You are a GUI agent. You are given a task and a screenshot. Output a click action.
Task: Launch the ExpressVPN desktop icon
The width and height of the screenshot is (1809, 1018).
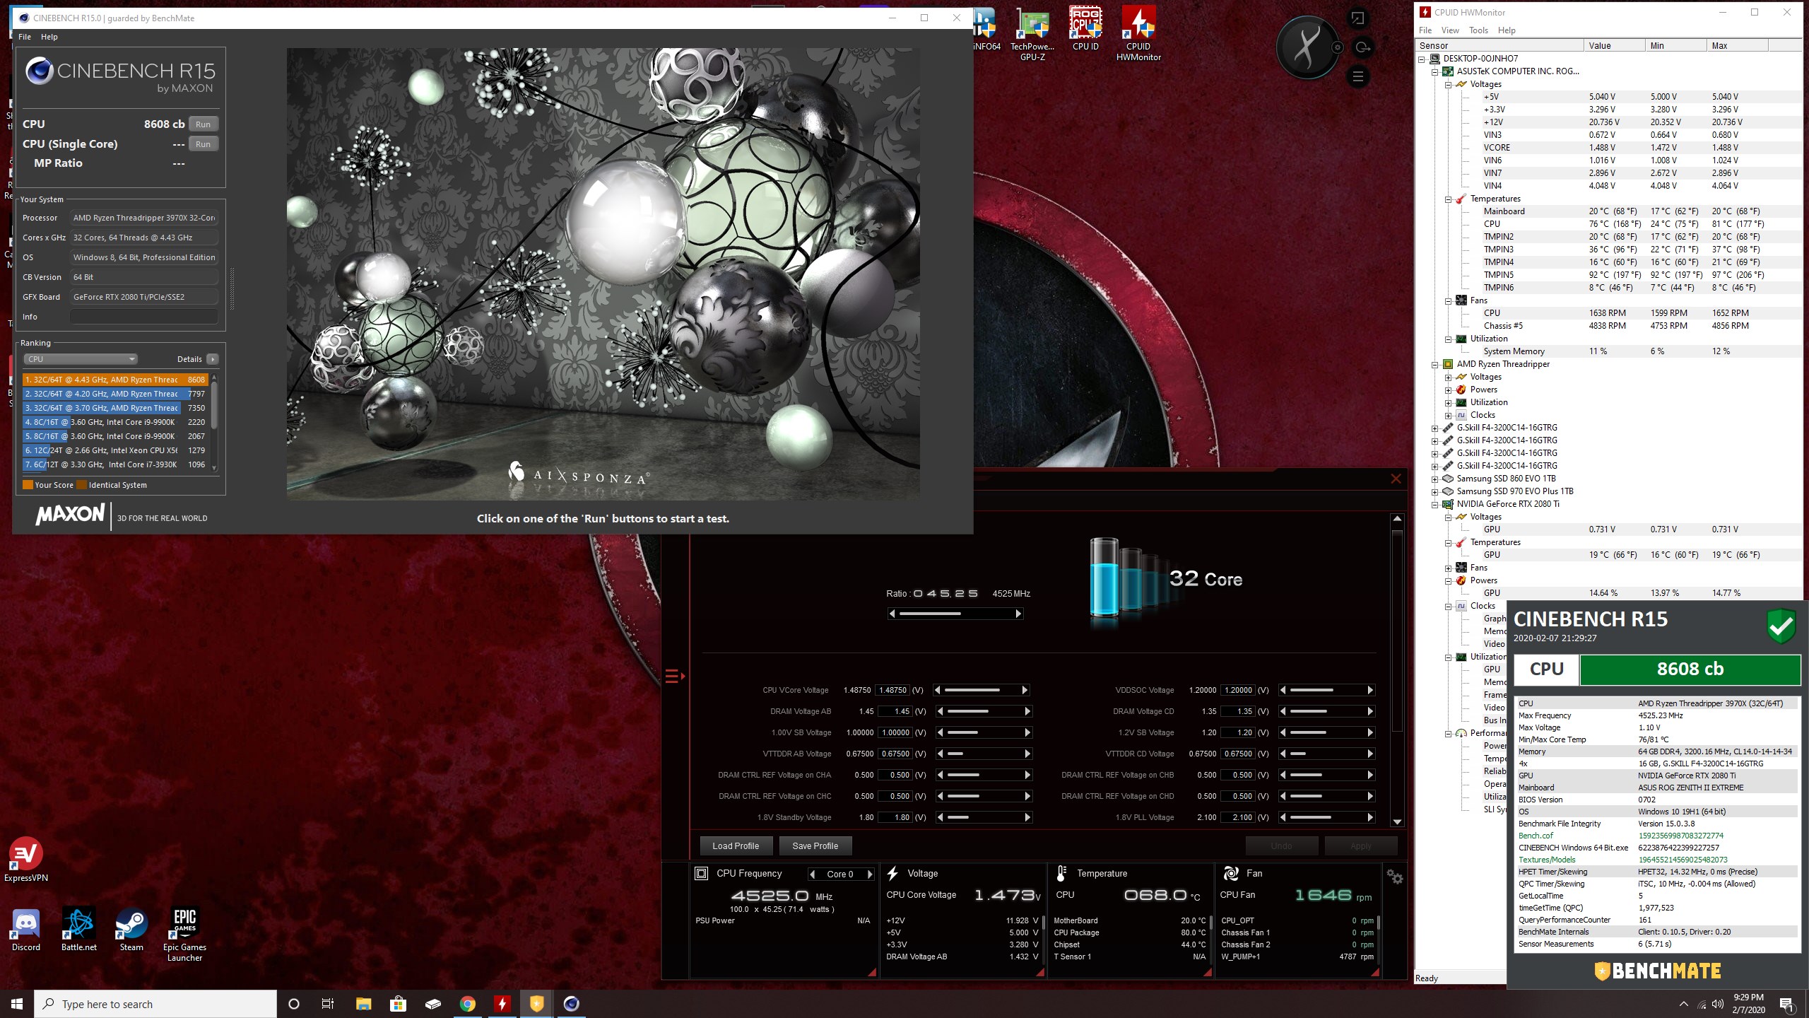coord(26,859)
